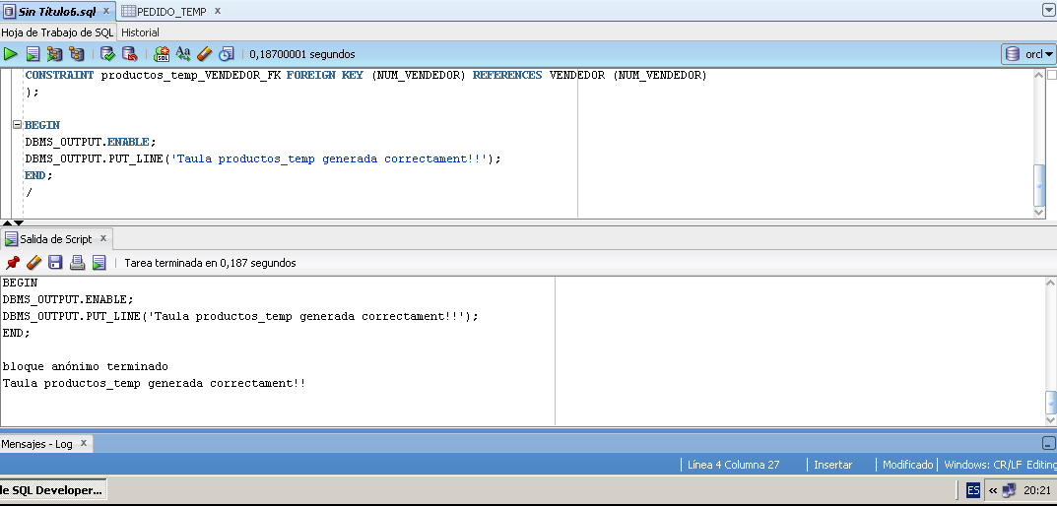Click the SQL Developer taskbar button
The height and width of the screenshot is (506, 1057).
click(52, 490)
